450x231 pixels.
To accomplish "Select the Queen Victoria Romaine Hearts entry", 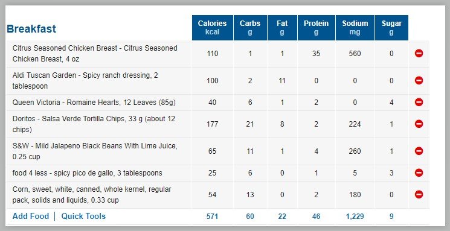I will click(94, 103).
